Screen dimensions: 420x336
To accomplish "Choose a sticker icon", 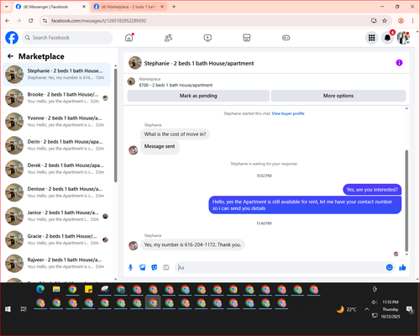I will click(x=155, y=267).
